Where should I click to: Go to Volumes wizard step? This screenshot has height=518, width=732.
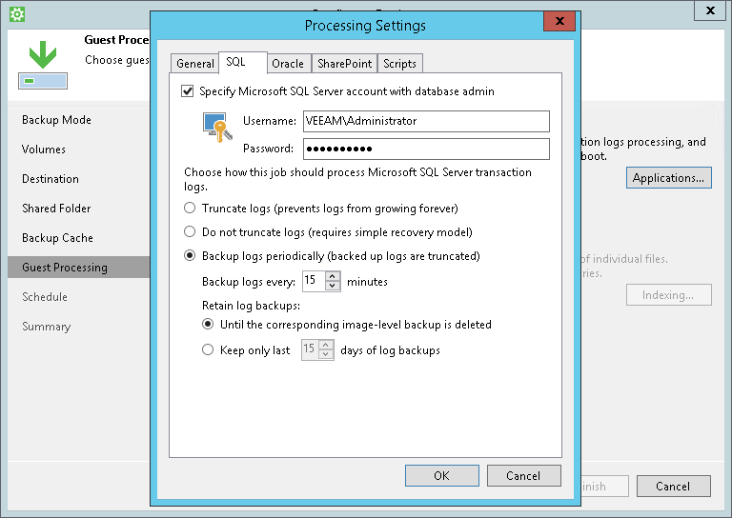pyautogui.click(x=44, y=149)
